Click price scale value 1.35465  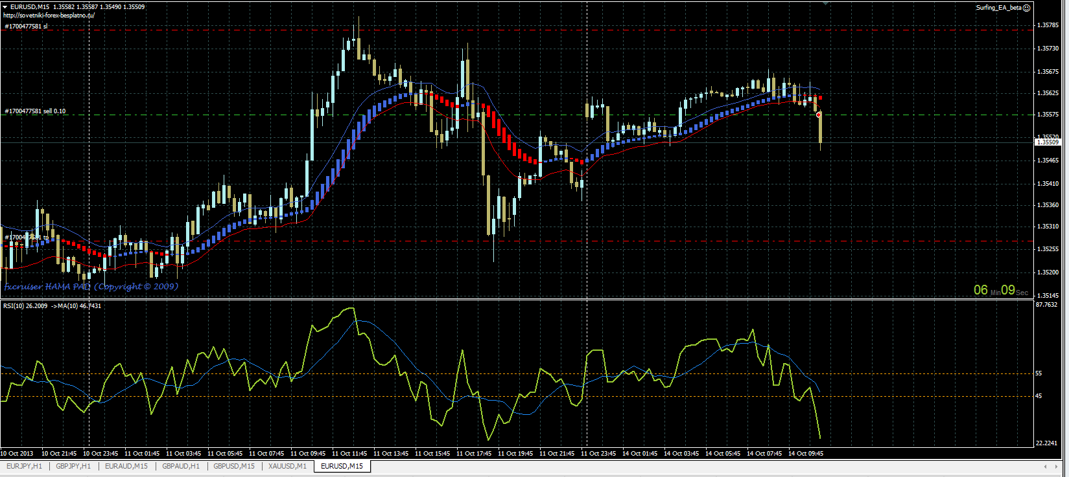(1048, 161)
